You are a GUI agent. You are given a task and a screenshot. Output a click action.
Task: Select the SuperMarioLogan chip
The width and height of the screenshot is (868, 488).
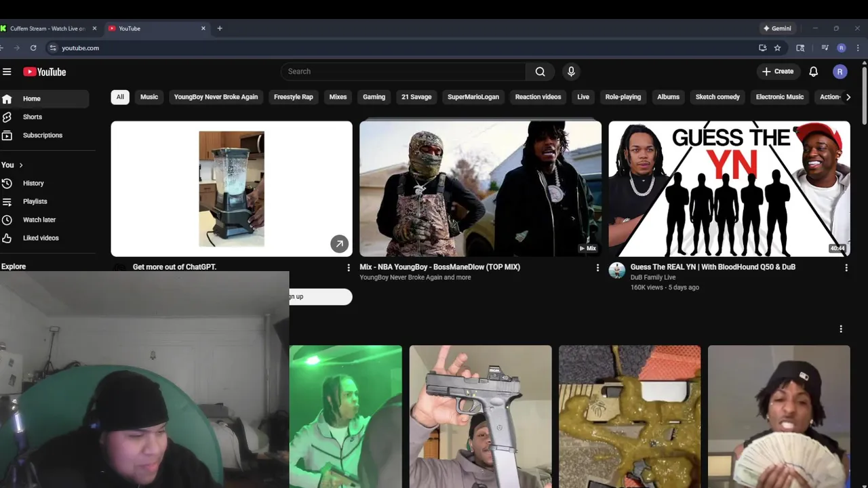pos(473,97)
